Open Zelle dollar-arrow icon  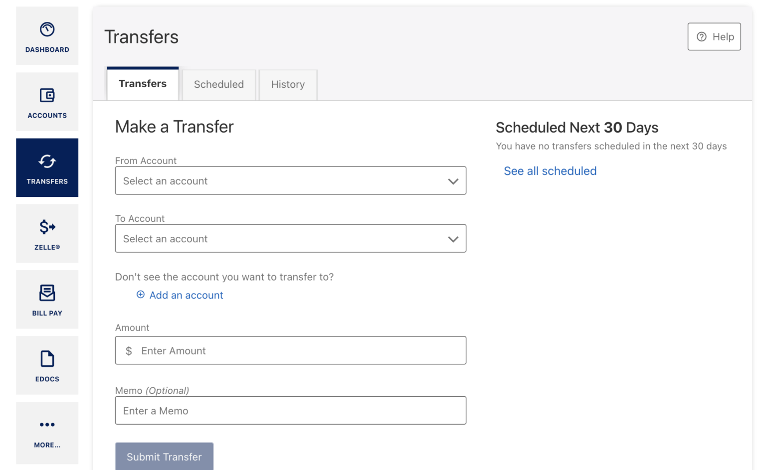(47, 227)
